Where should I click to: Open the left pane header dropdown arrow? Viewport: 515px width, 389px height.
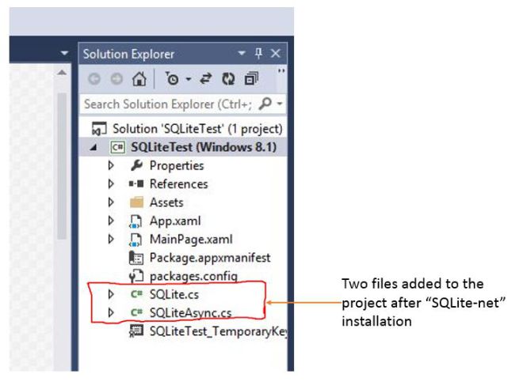(64, 53)
